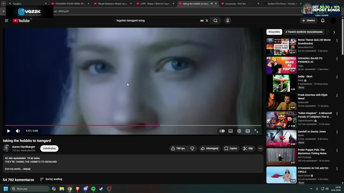344x193 pixels.
Task: Toggle subtitles in the video player
Action: click(x=231, y=131)
